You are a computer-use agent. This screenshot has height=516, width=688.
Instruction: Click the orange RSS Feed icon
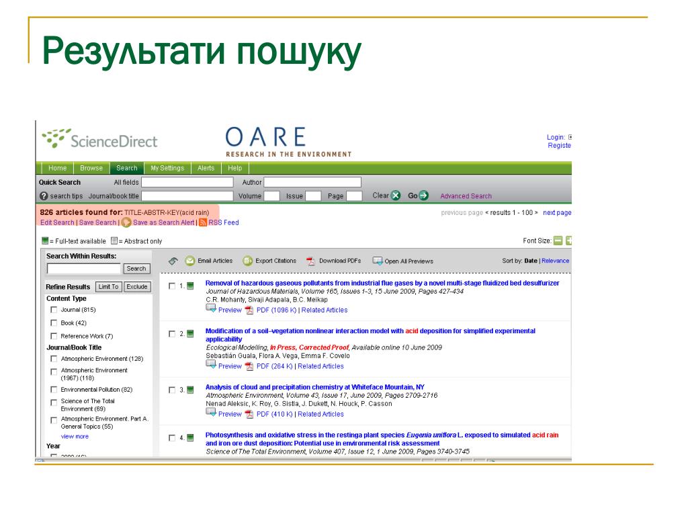click(203, 222)
